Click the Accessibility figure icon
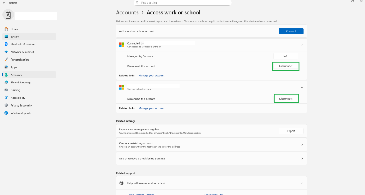Image resolution: width=365 pixels, height=195 pixels. tap(6, 98)
